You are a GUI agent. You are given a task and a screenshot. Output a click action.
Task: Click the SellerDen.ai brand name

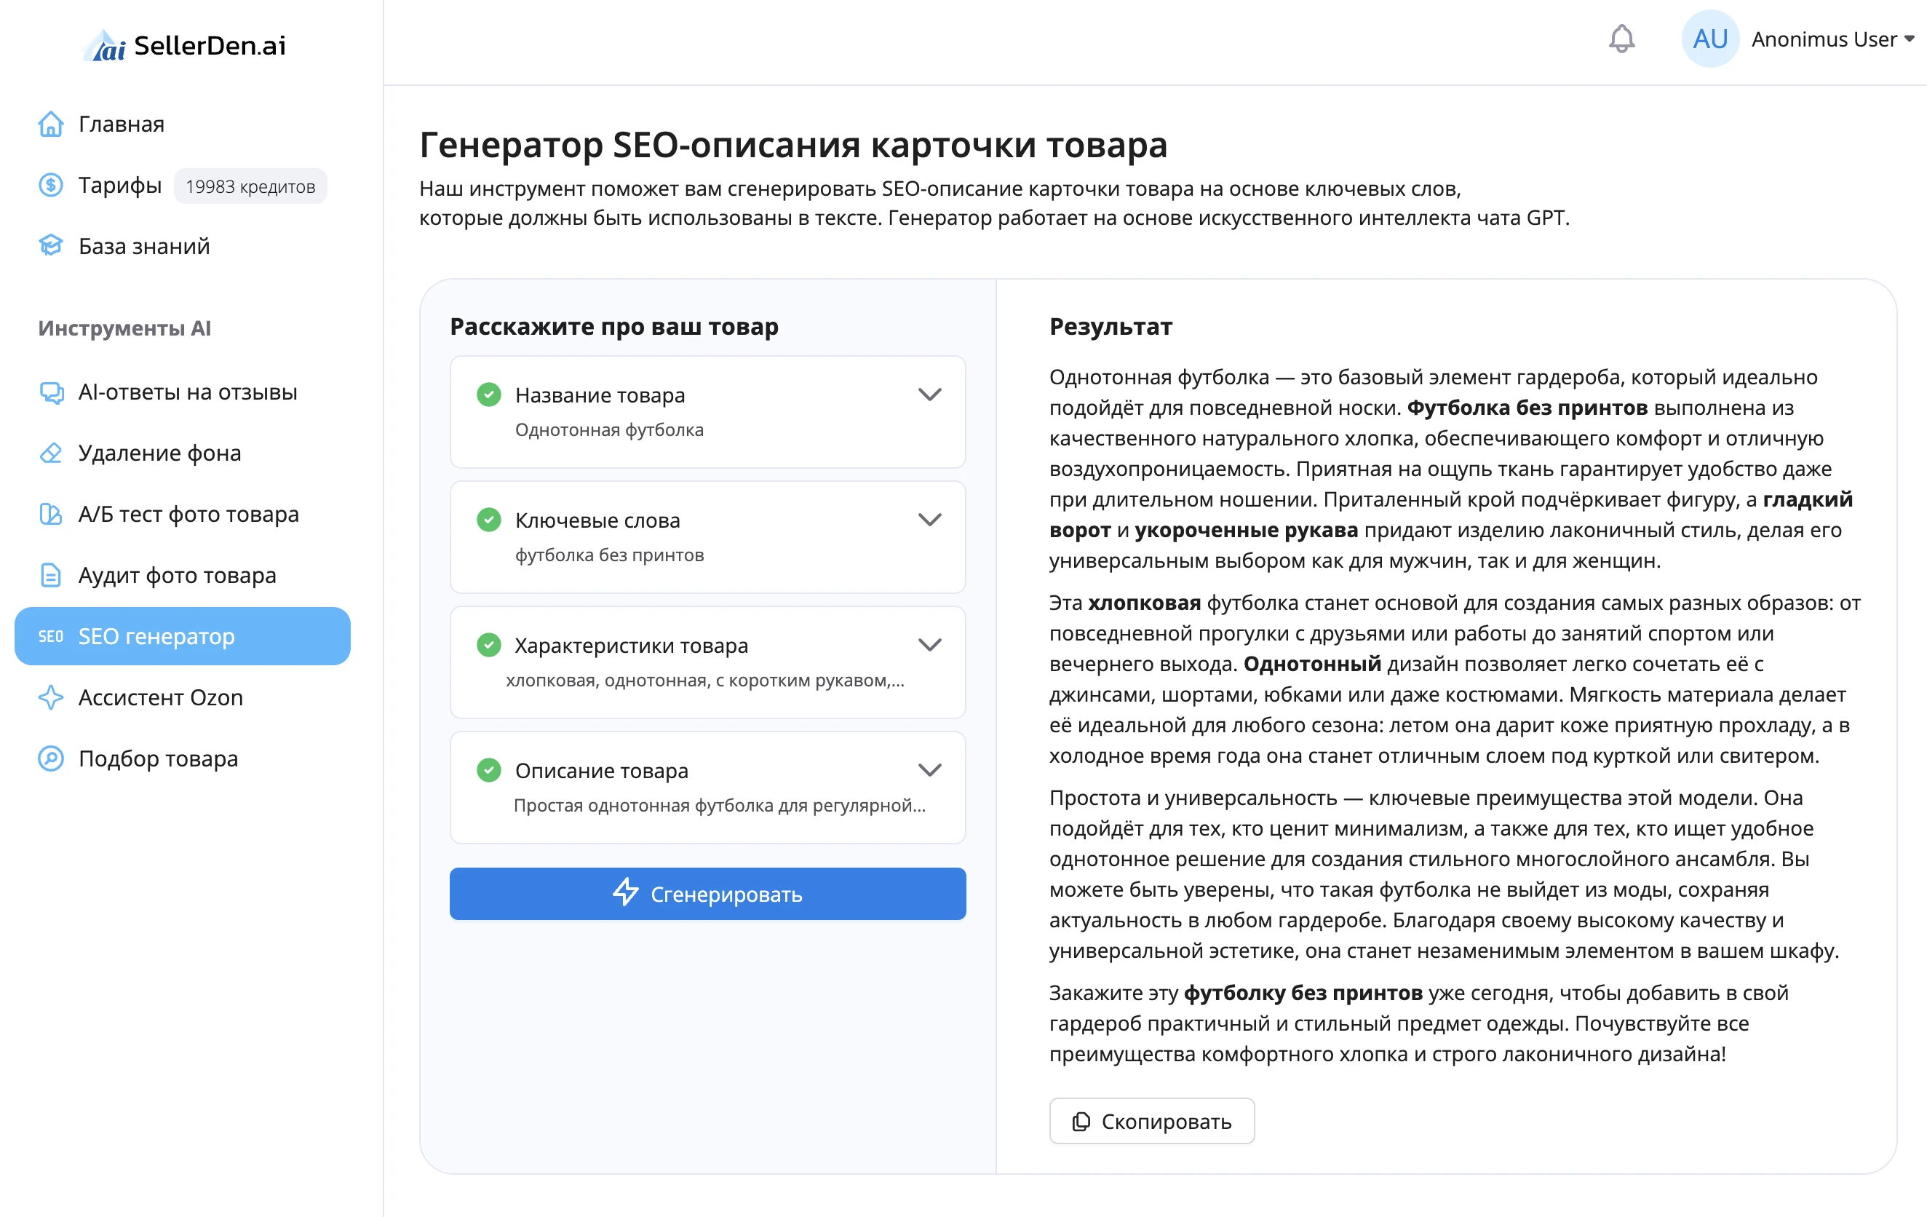(210, 46)
